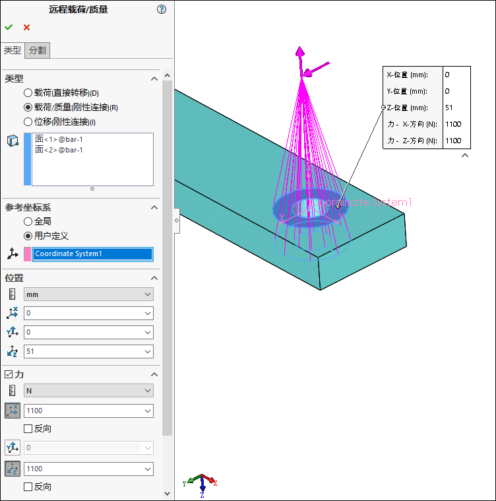Click the force unit ruler icon
The image size is (496, 501).
12,391
